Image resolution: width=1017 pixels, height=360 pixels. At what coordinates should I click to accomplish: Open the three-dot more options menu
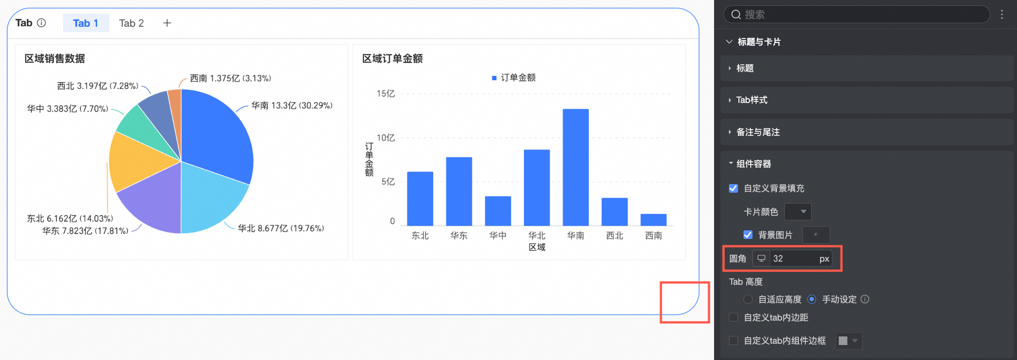pyautogui.click(x=1002, y=15)
